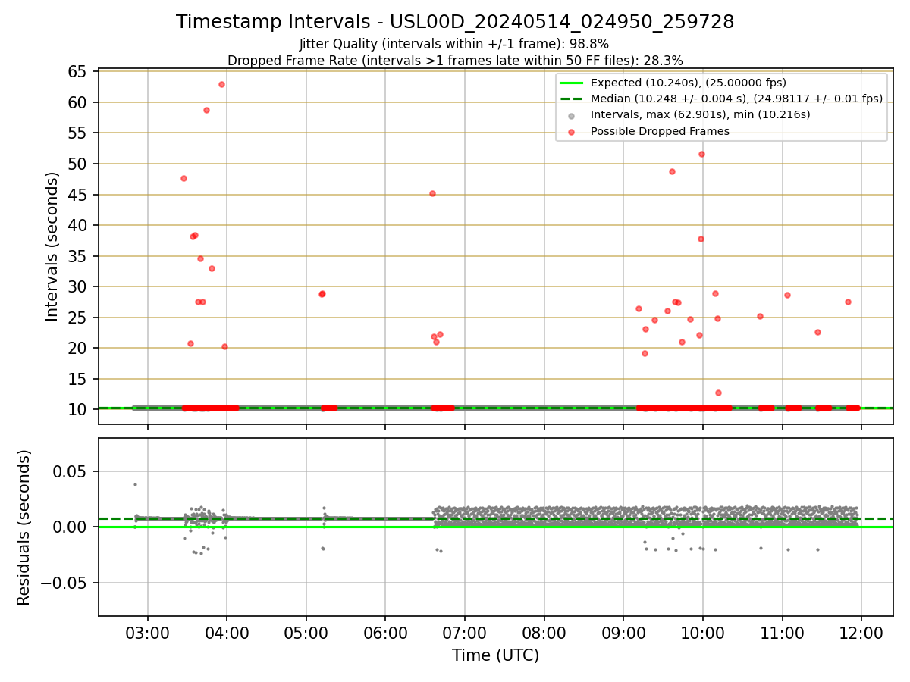
Task: Click the '10:00' x-axis tick label
Action: point(703,632)
